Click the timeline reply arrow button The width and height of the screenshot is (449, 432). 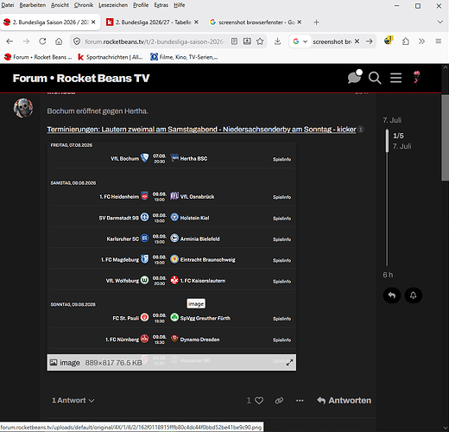pyautogui.click(x=392, y=295)
